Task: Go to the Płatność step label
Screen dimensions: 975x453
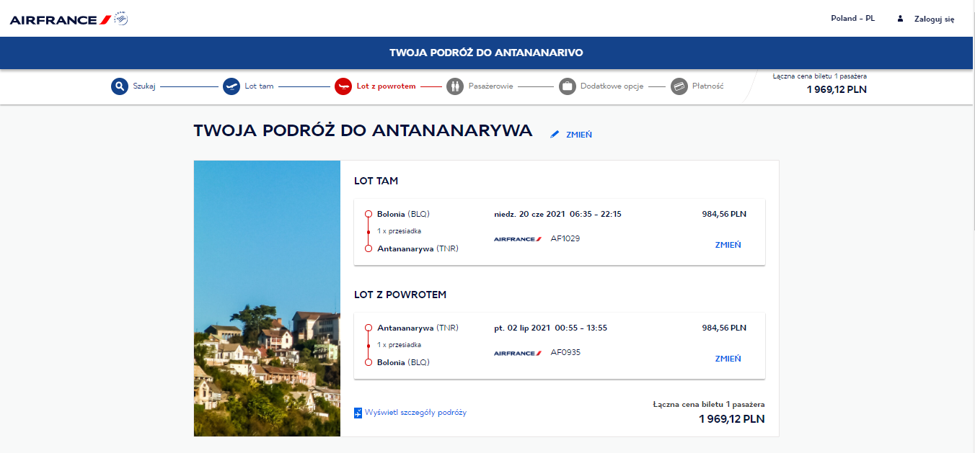Action: point(708,86)
